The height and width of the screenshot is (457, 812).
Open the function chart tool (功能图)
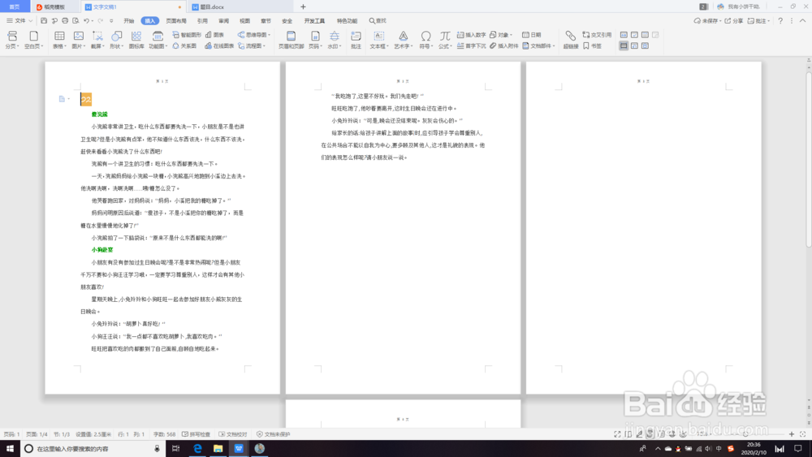pyautogui.click(x=158, y=39)
